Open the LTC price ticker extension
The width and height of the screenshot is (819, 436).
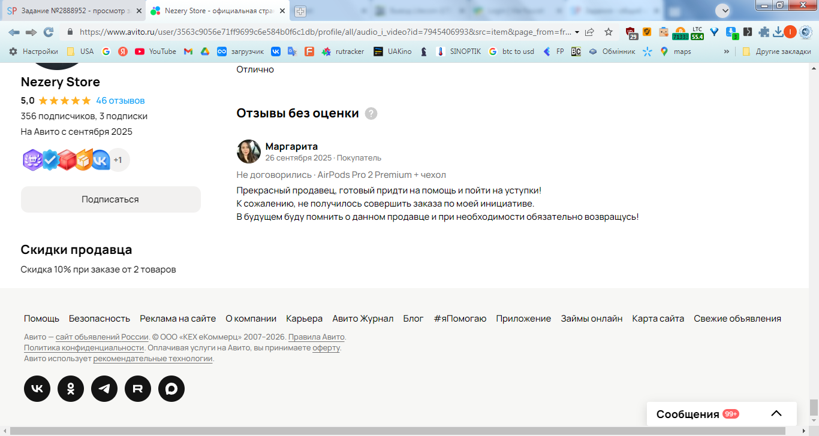click(x=697, y=33)
